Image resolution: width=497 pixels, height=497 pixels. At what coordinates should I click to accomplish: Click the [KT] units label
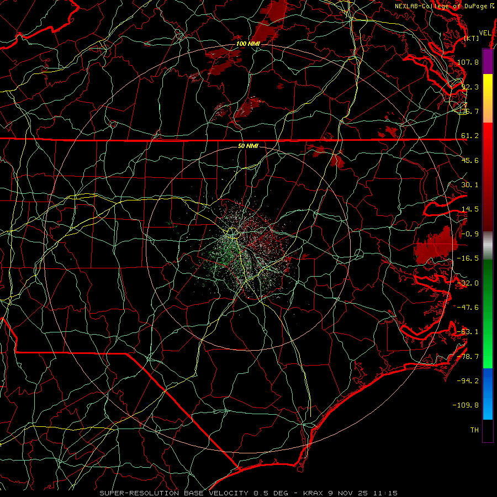click(x=472, y=38)
